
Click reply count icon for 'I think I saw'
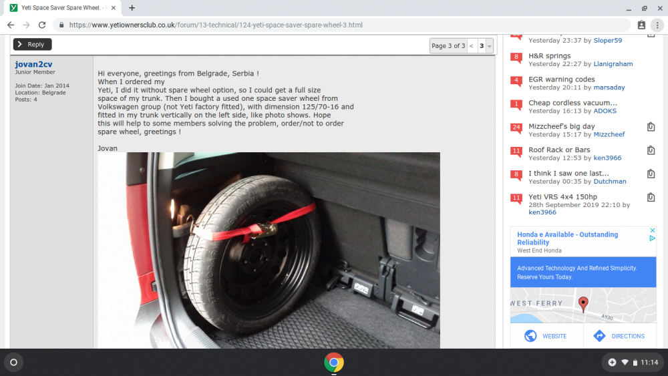(516, 174)
